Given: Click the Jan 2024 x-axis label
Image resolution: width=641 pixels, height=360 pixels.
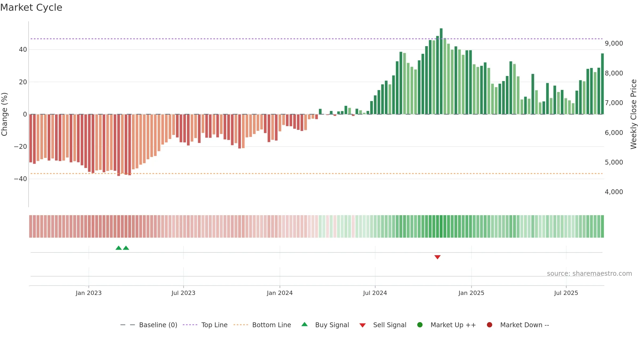Looking at the screenshot, I should (x=280, y=293).
